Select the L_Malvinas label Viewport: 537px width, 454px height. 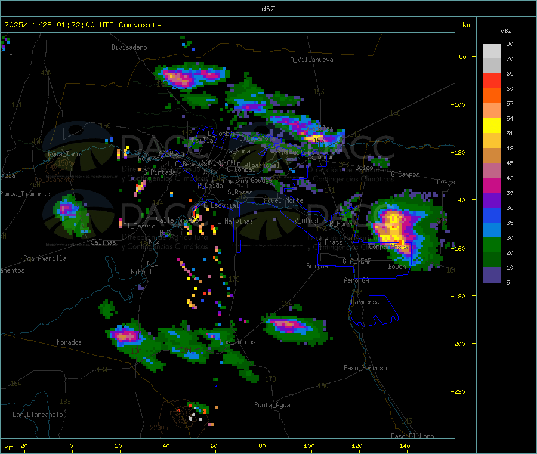pos(235,221)
